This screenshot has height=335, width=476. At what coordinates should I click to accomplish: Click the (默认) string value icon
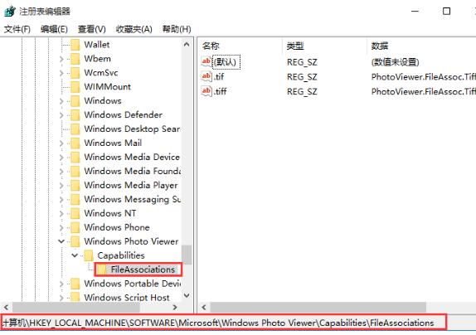206,62
